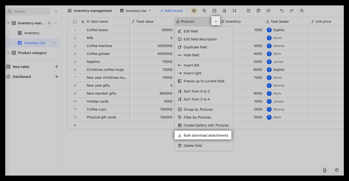This screenshot has width=349, height=181.
Task: Click the sort A-Z toolbar icon
Action: [224, 11]
